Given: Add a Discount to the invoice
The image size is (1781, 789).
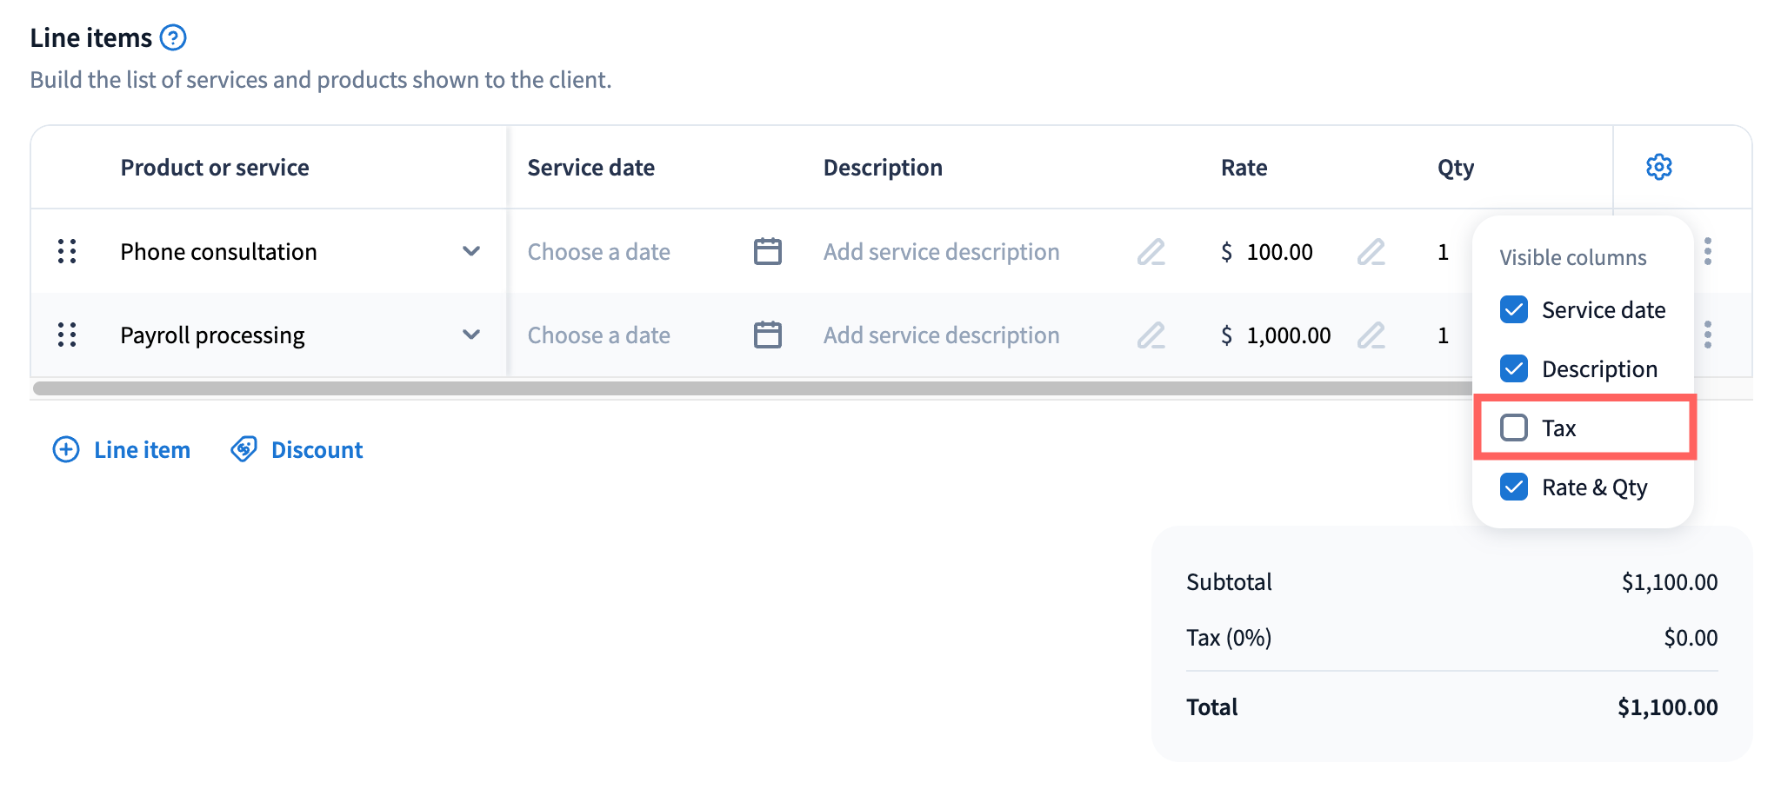Looking at the screenshot, I should pyautogui.click(x=297, y=450).
